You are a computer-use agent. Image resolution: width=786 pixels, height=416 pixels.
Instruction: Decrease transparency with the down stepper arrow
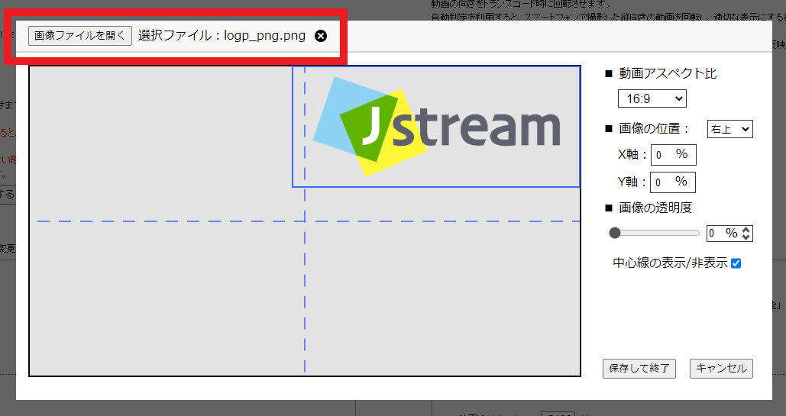[746, 237]
